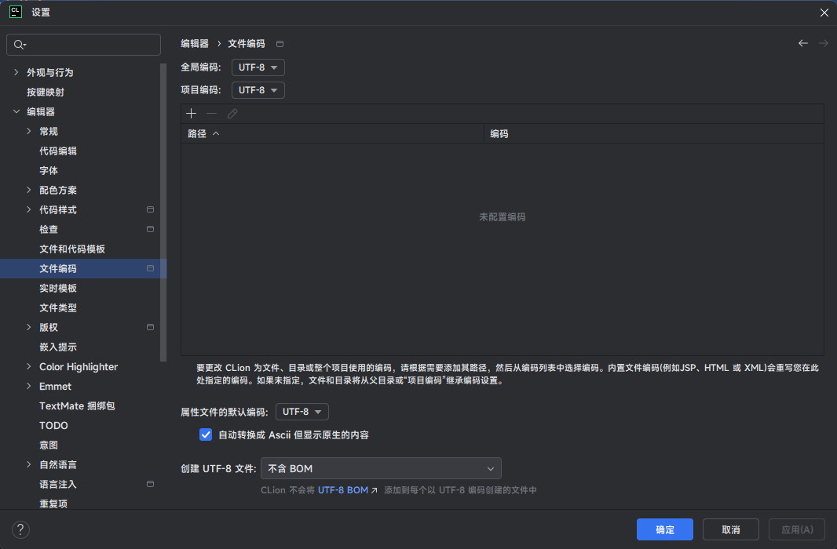Disable 自动转换成 Ascii option
The image size is (837, 549).
pyautogui.click(x=205, y=434)
